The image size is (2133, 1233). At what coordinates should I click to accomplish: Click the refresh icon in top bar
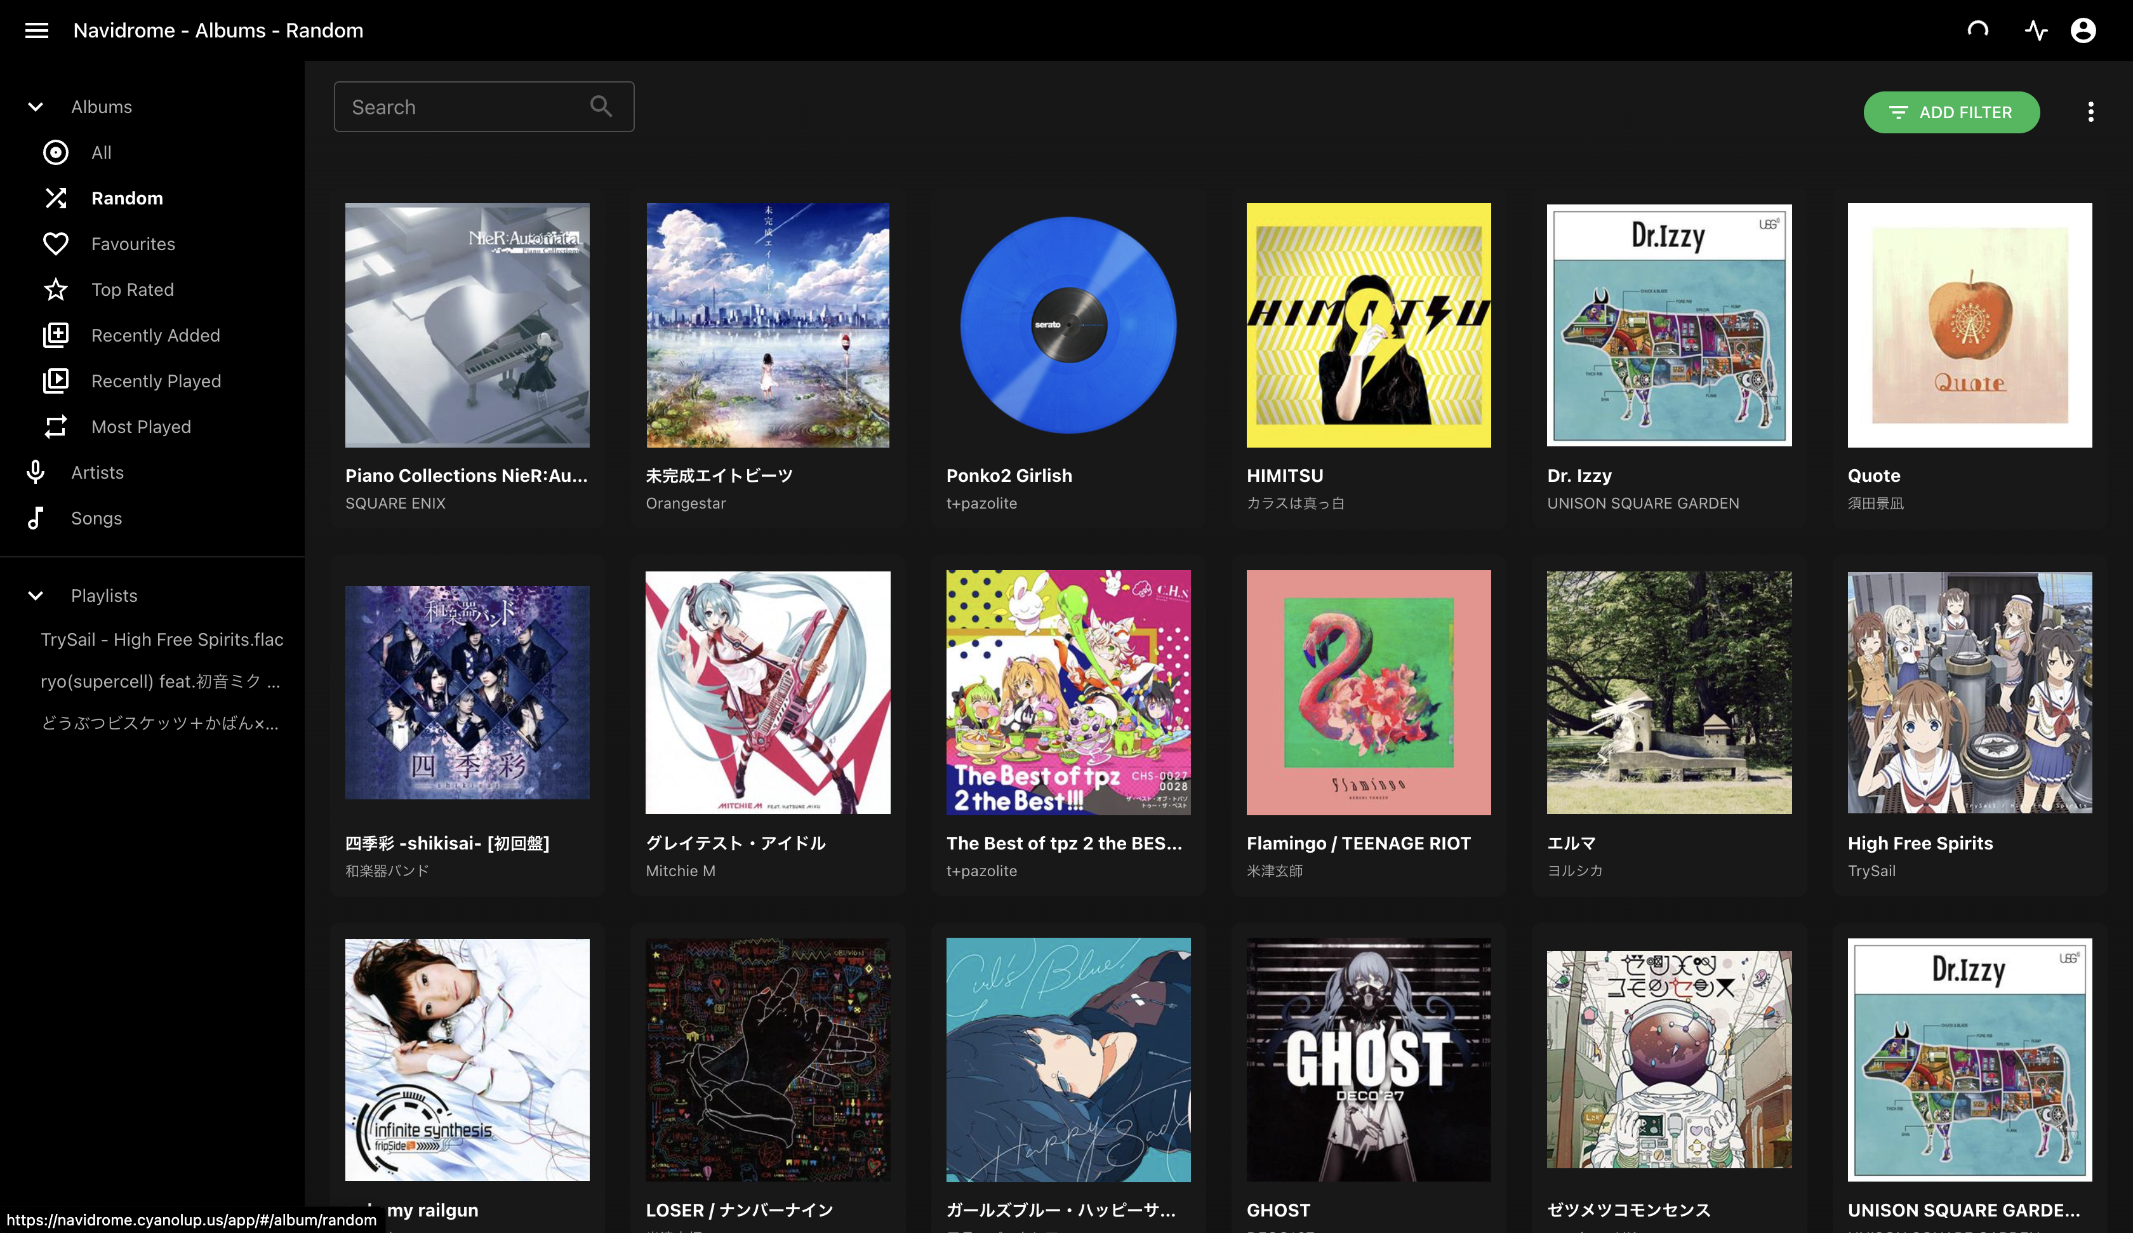point(1978,30)
